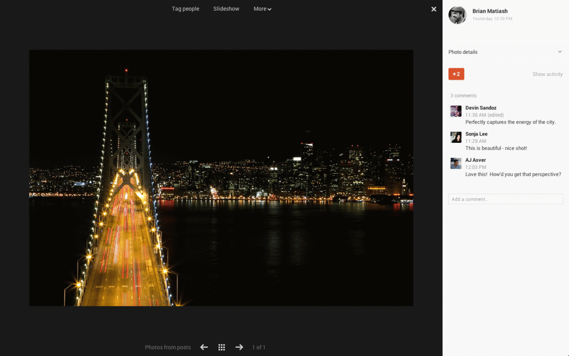Click Devin Sandoz's comment avatar
Screen dimensions: 569x356
456,111
